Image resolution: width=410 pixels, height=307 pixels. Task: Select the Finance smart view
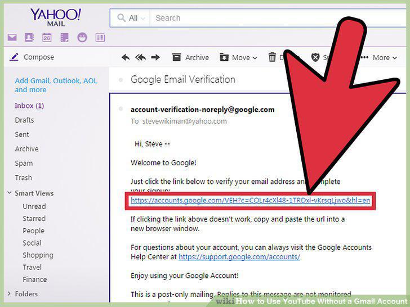tap(35, 279)
